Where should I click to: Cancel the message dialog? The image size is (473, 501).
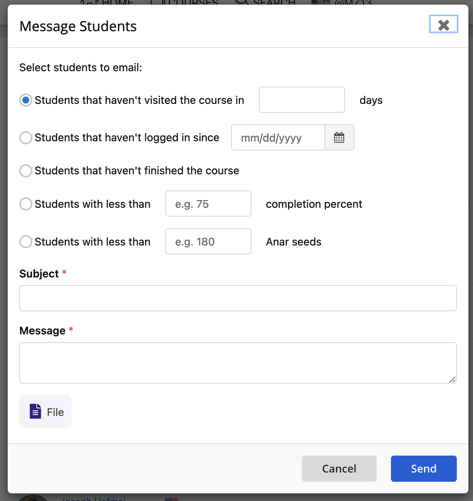pos(339,469)
